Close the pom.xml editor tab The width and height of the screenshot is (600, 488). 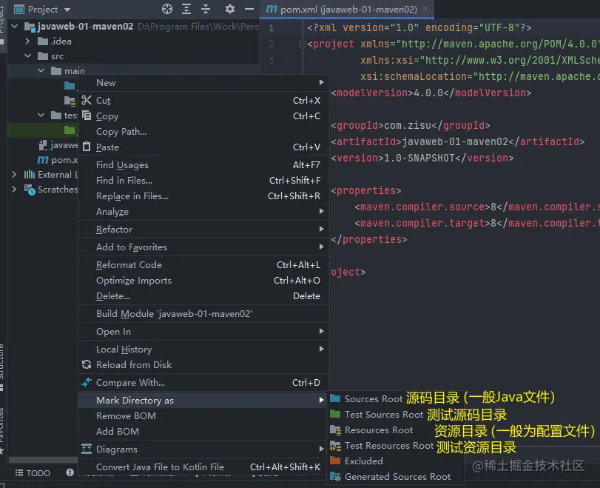[425, 9]
